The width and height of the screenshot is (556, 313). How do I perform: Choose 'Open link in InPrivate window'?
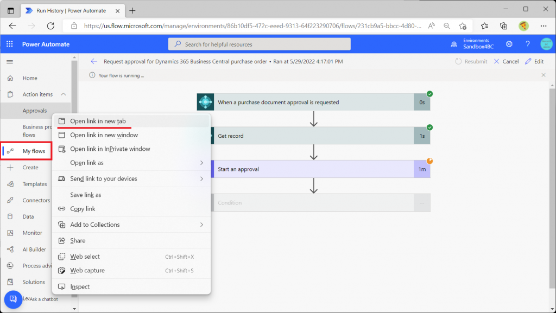131,149
